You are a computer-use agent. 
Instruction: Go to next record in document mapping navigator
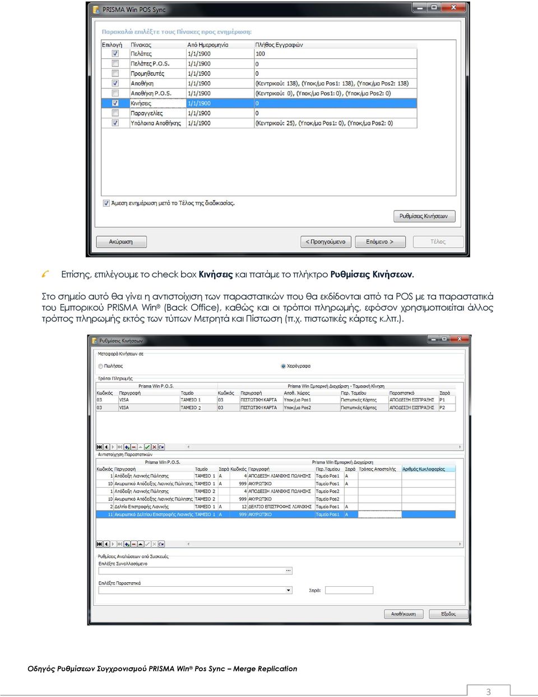pos(113,544)
